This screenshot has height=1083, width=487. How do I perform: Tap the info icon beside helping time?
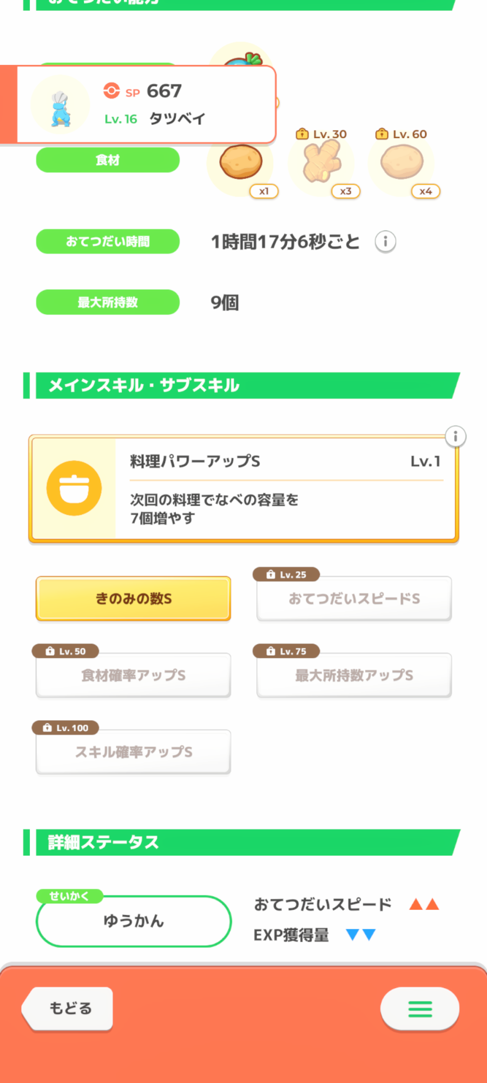coord(385,242)
